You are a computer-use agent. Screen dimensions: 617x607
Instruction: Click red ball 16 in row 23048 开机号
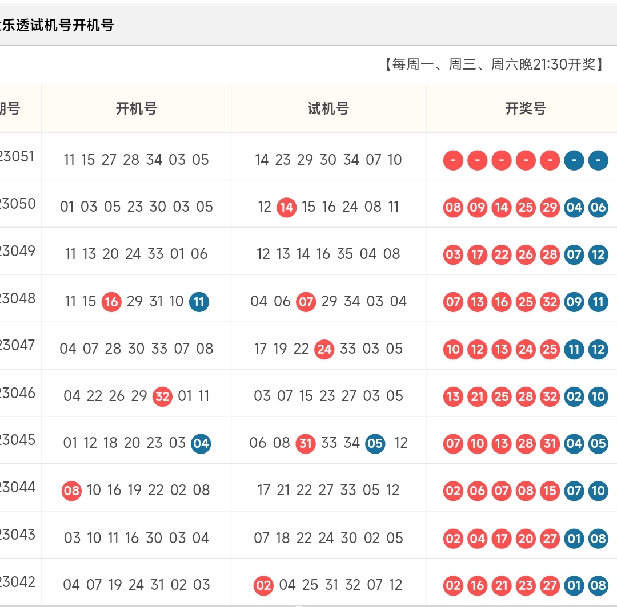point(111,302)
